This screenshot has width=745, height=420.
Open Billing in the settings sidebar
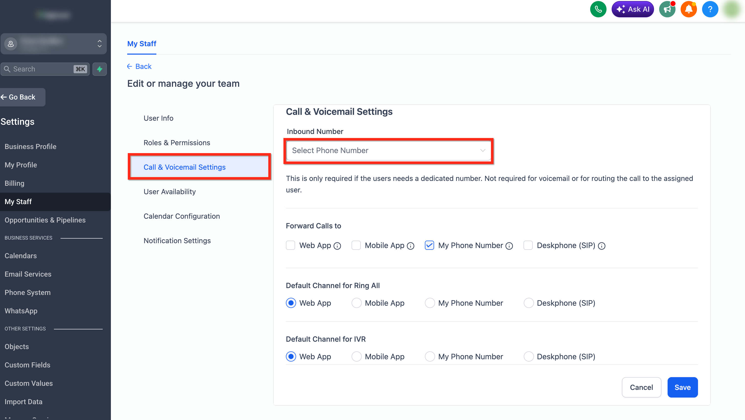coord(15,183)
